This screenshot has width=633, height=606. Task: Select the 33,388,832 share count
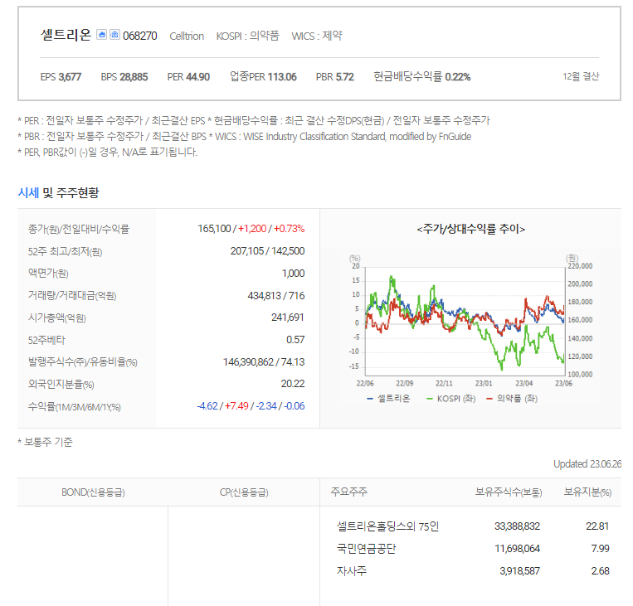(517, 526)
